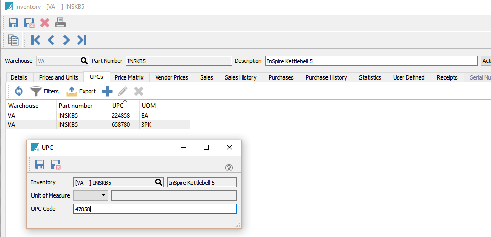Go to the first inventory record

[36, 40]
